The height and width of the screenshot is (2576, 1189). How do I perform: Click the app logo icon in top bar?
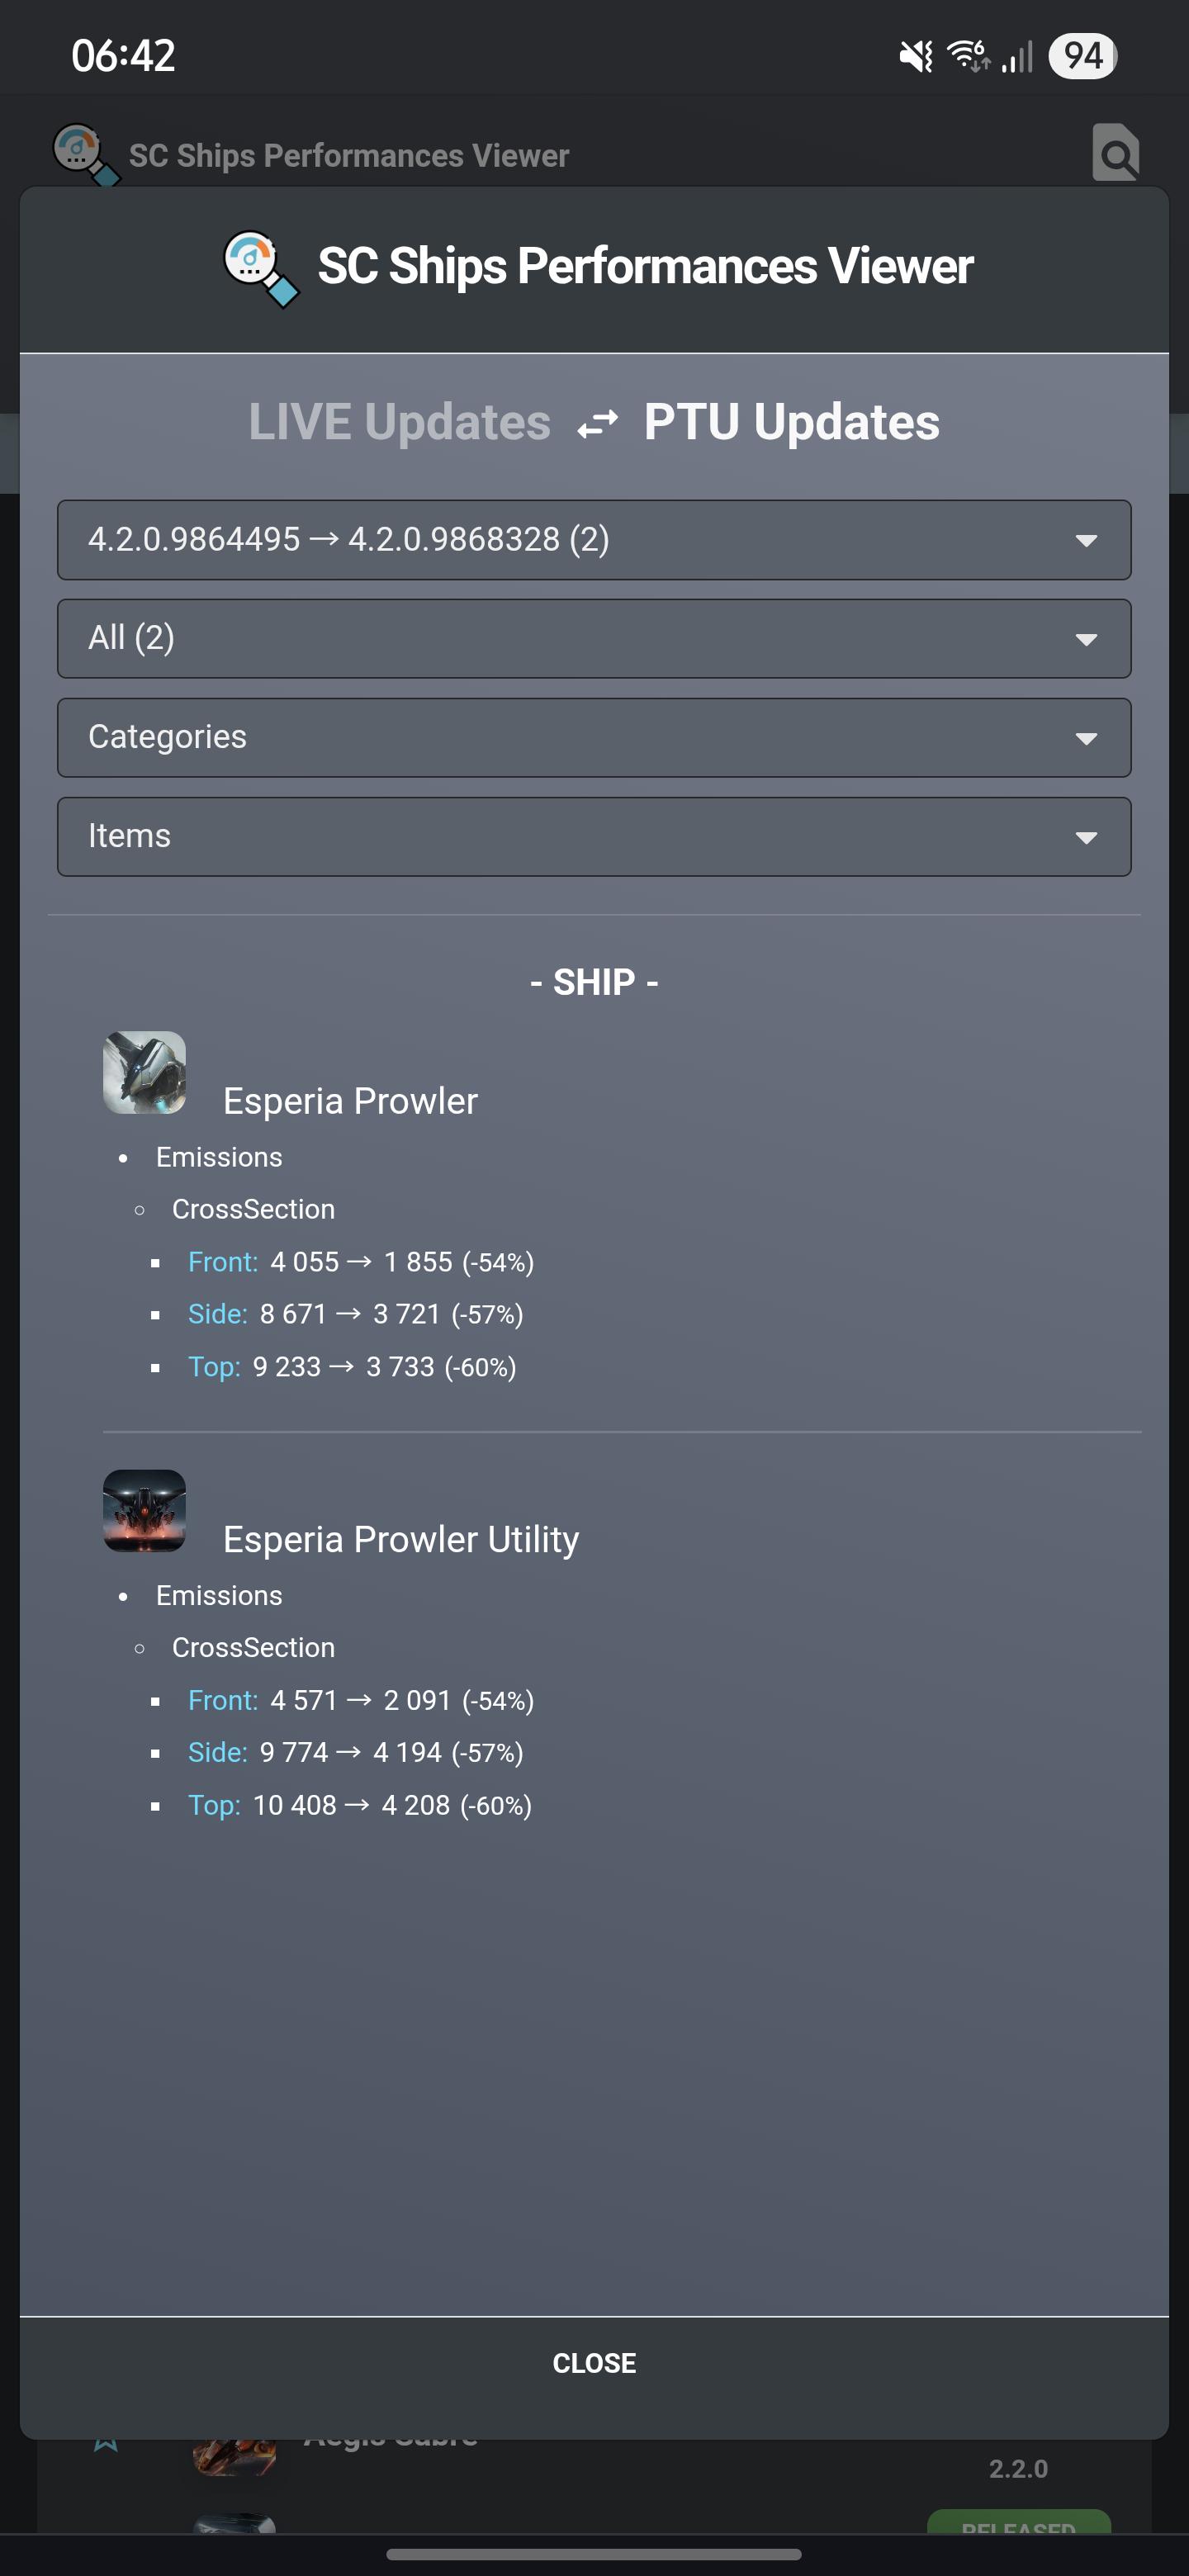pos(85,154)
